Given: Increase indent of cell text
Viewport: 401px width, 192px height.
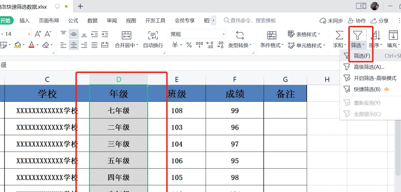Looking at the screenshot, I should [x=105, y=34].
